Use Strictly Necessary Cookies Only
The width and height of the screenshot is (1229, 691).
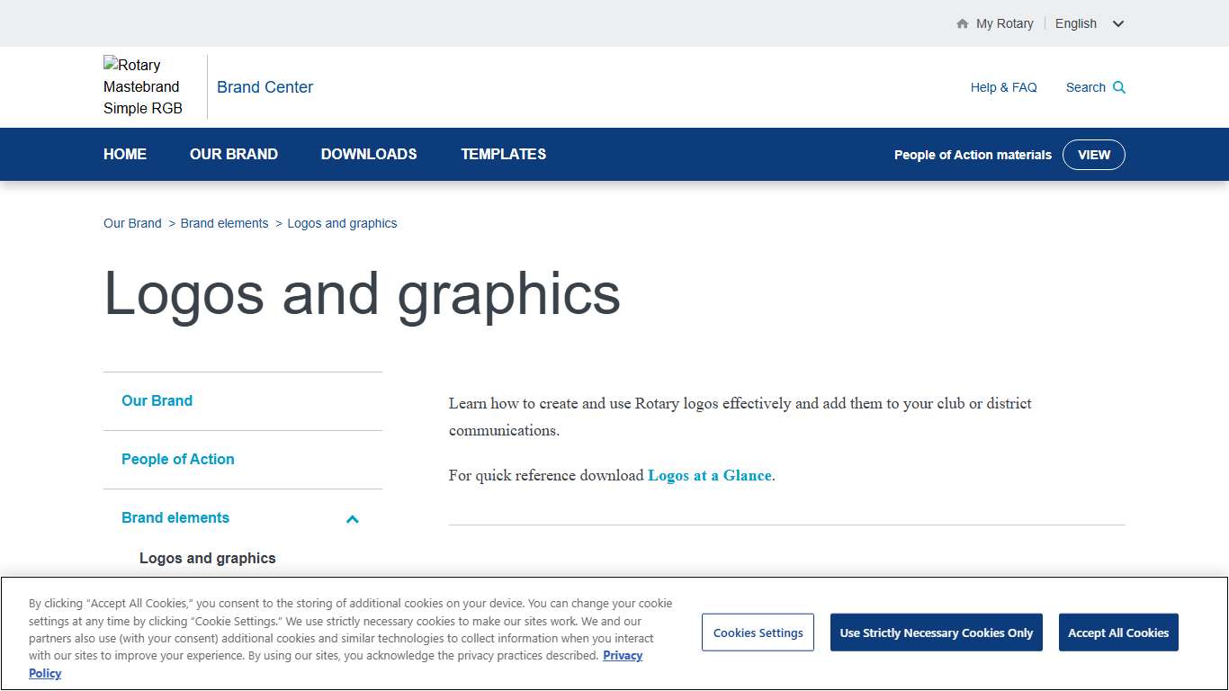point(936,632)
